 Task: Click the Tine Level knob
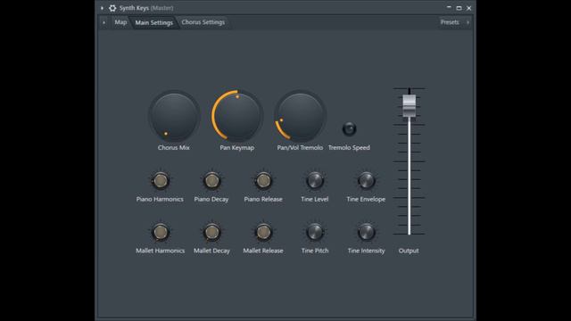315,180
